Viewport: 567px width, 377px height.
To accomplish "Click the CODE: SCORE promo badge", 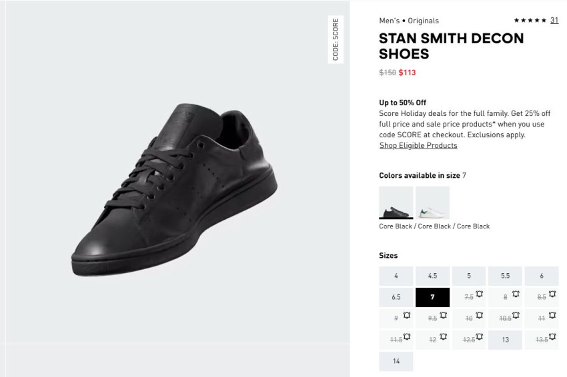I will (x=336, y=39).
